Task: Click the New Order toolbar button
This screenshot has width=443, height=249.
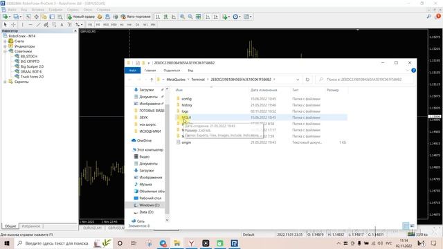Action: [x=81, y=17]
